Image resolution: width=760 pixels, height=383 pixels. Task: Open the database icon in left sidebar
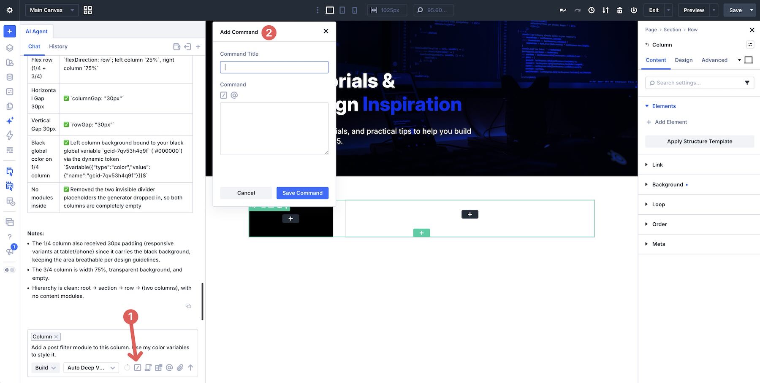(10, 77)
